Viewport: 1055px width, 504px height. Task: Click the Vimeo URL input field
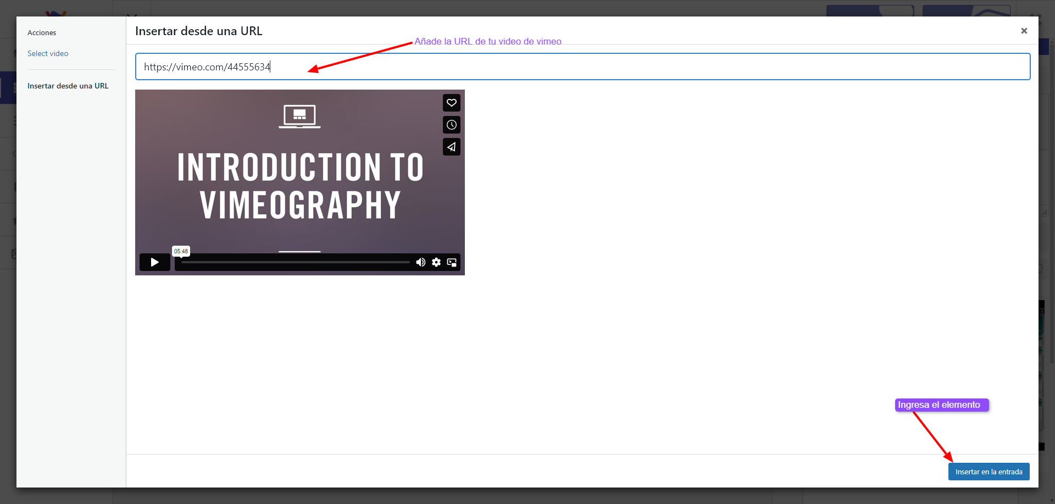(582, 67)
